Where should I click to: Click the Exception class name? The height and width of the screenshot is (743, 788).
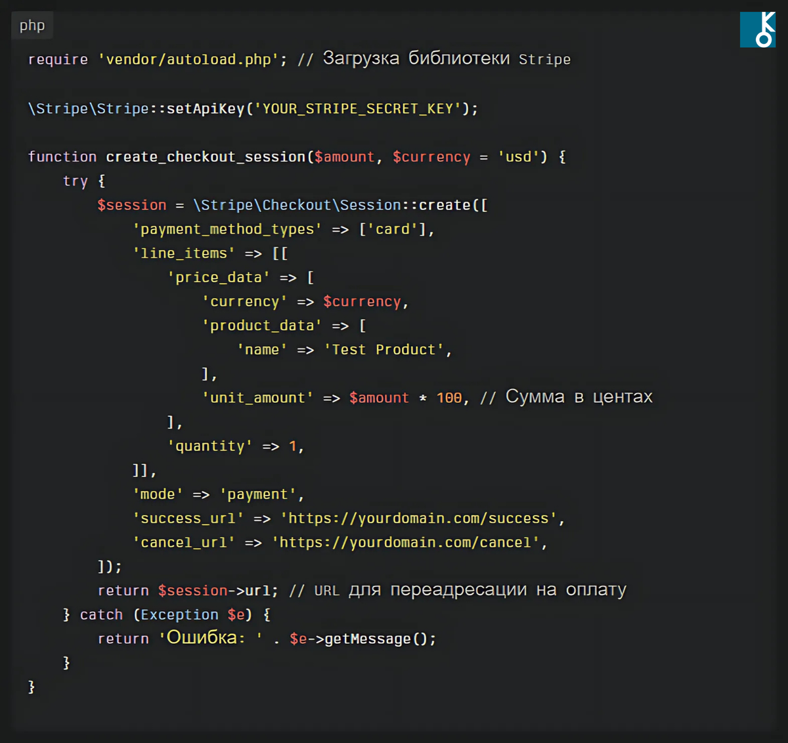tap(179, 615)
